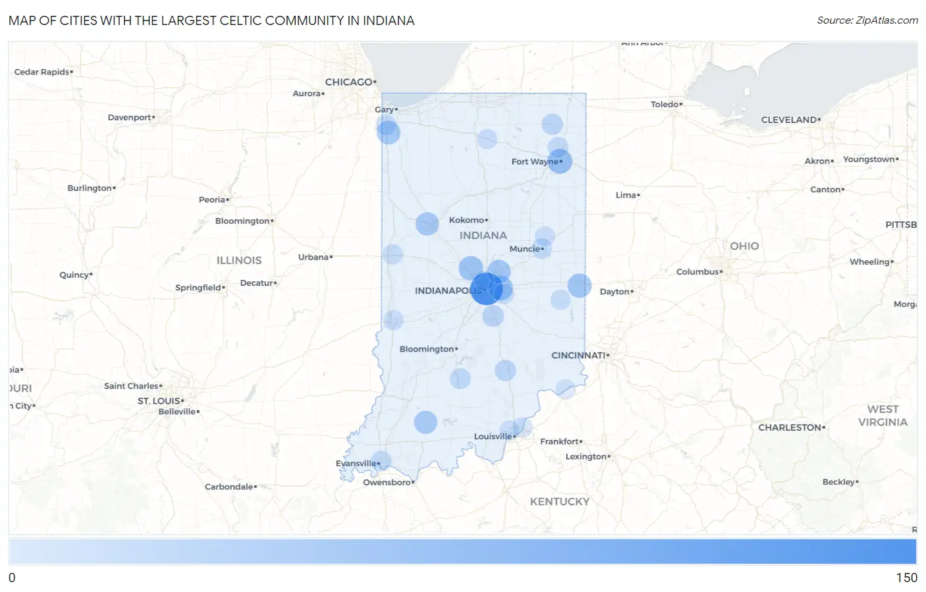Click the Cedar Rapids city label
This screenshot has height=592, width=926.
tap(41, 72)
